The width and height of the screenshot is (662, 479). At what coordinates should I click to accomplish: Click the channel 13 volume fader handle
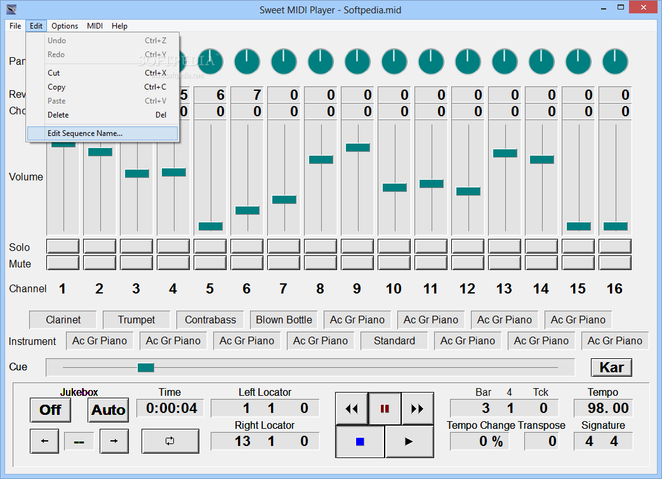(x=505, y=153)
